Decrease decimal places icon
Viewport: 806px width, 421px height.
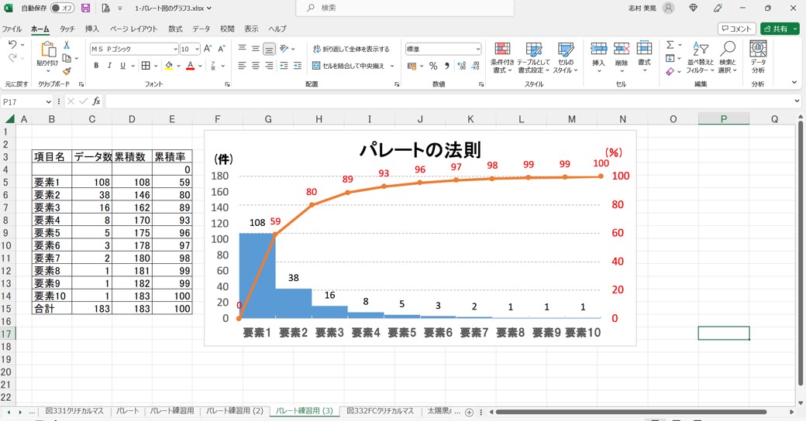[475, 66]
